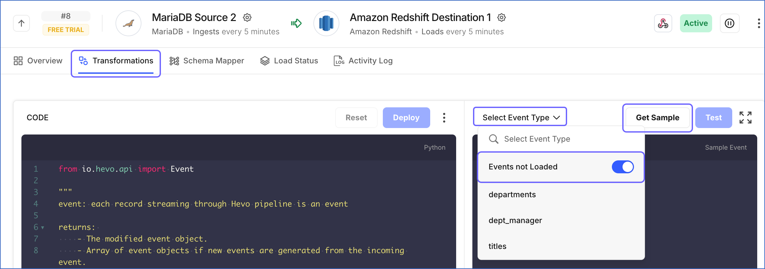Choose titles event type

[561, 246]
